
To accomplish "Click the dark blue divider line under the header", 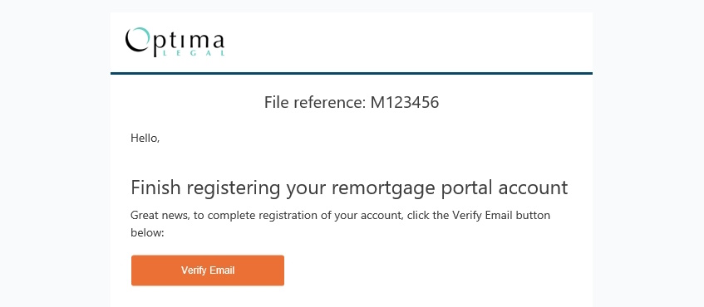I will (351, 73).
